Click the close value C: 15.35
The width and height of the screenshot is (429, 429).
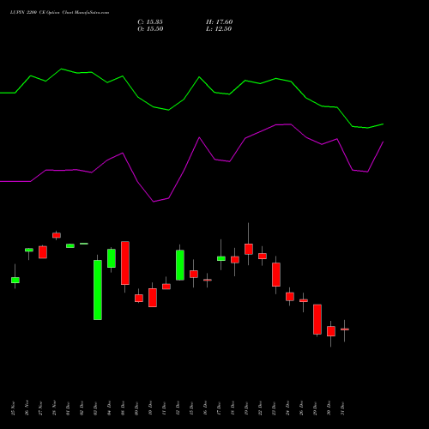[x=150, y=22]
